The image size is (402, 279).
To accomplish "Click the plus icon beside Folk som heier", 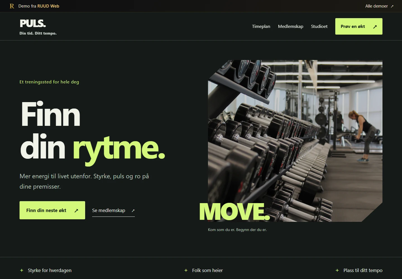I will [x=186, y=270].
